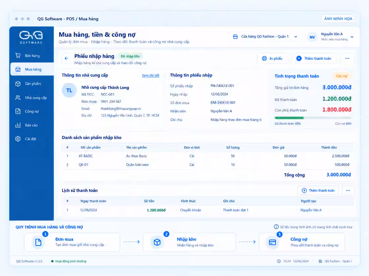Screen dimensions: 369x276
Task: Navigate to Công nợ in sidebar
Action: click(x=32, y=111)
